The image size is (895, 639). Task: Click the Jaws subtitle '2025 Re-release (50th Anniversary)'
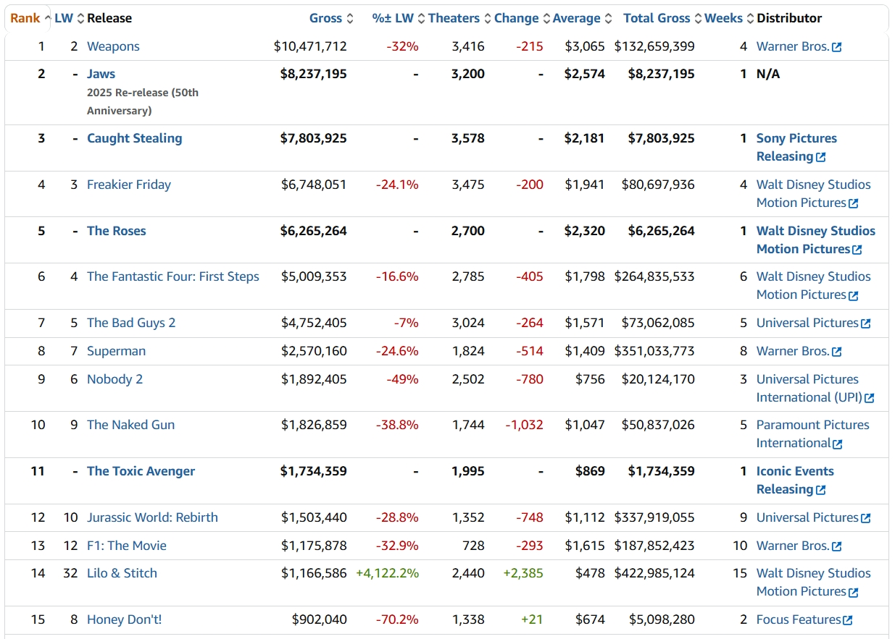143,102
